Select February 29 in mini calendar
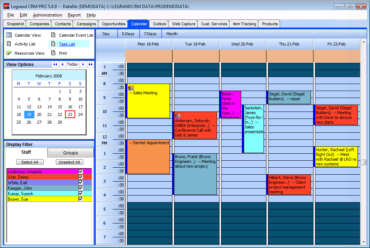The image size is (370, 248). click(60, 122)
